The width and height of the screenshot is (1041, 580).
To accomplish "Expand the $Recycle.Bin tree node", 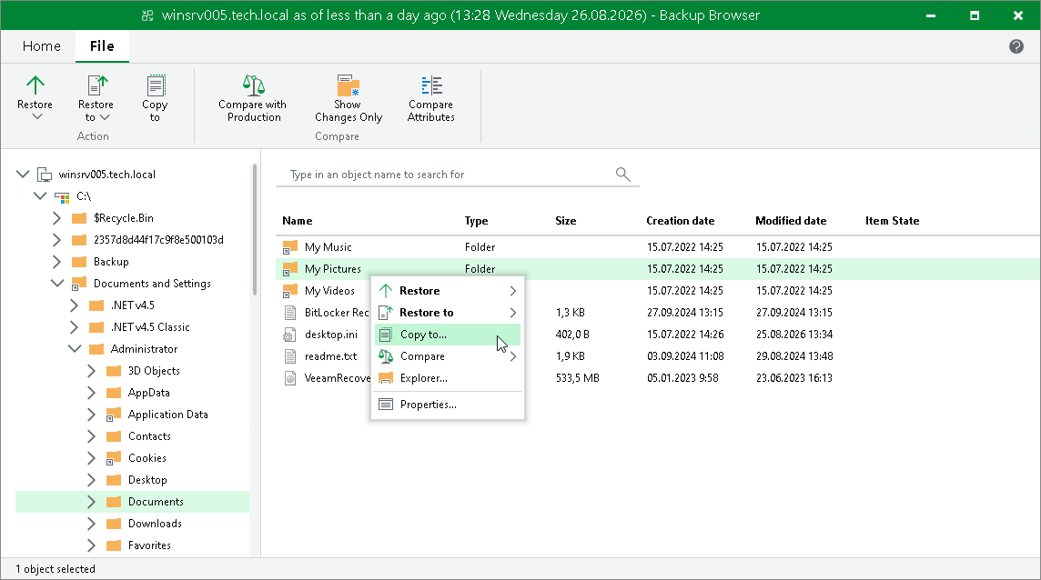I will [x=57, y=217].
